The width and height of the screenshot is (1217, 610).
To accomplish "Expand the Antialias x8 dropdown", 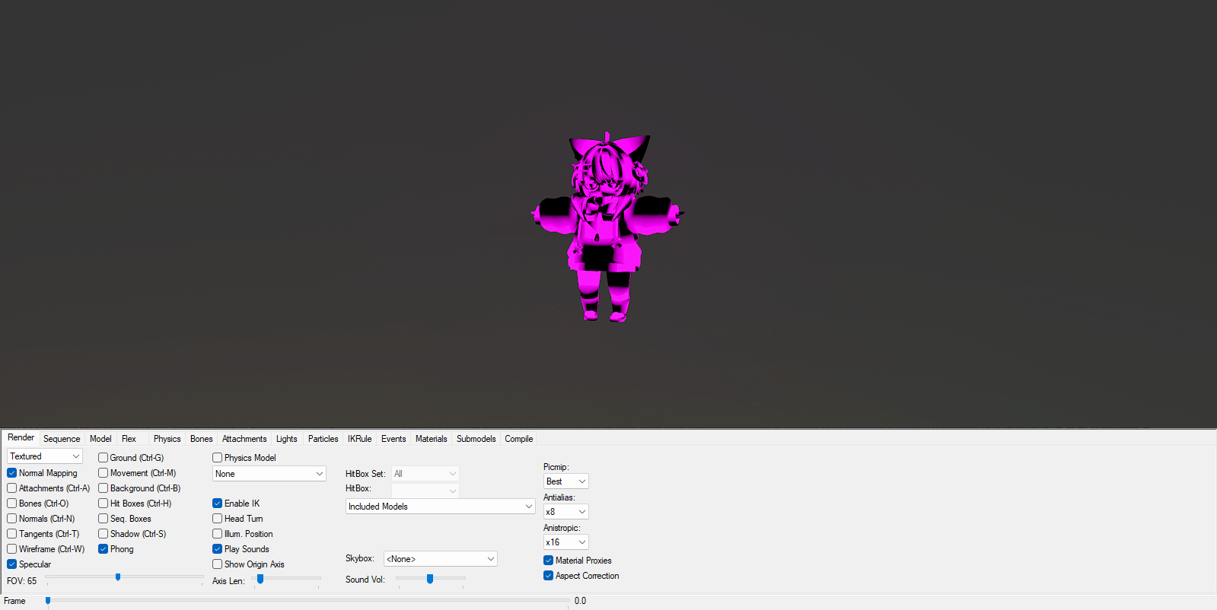I will 566,512.
